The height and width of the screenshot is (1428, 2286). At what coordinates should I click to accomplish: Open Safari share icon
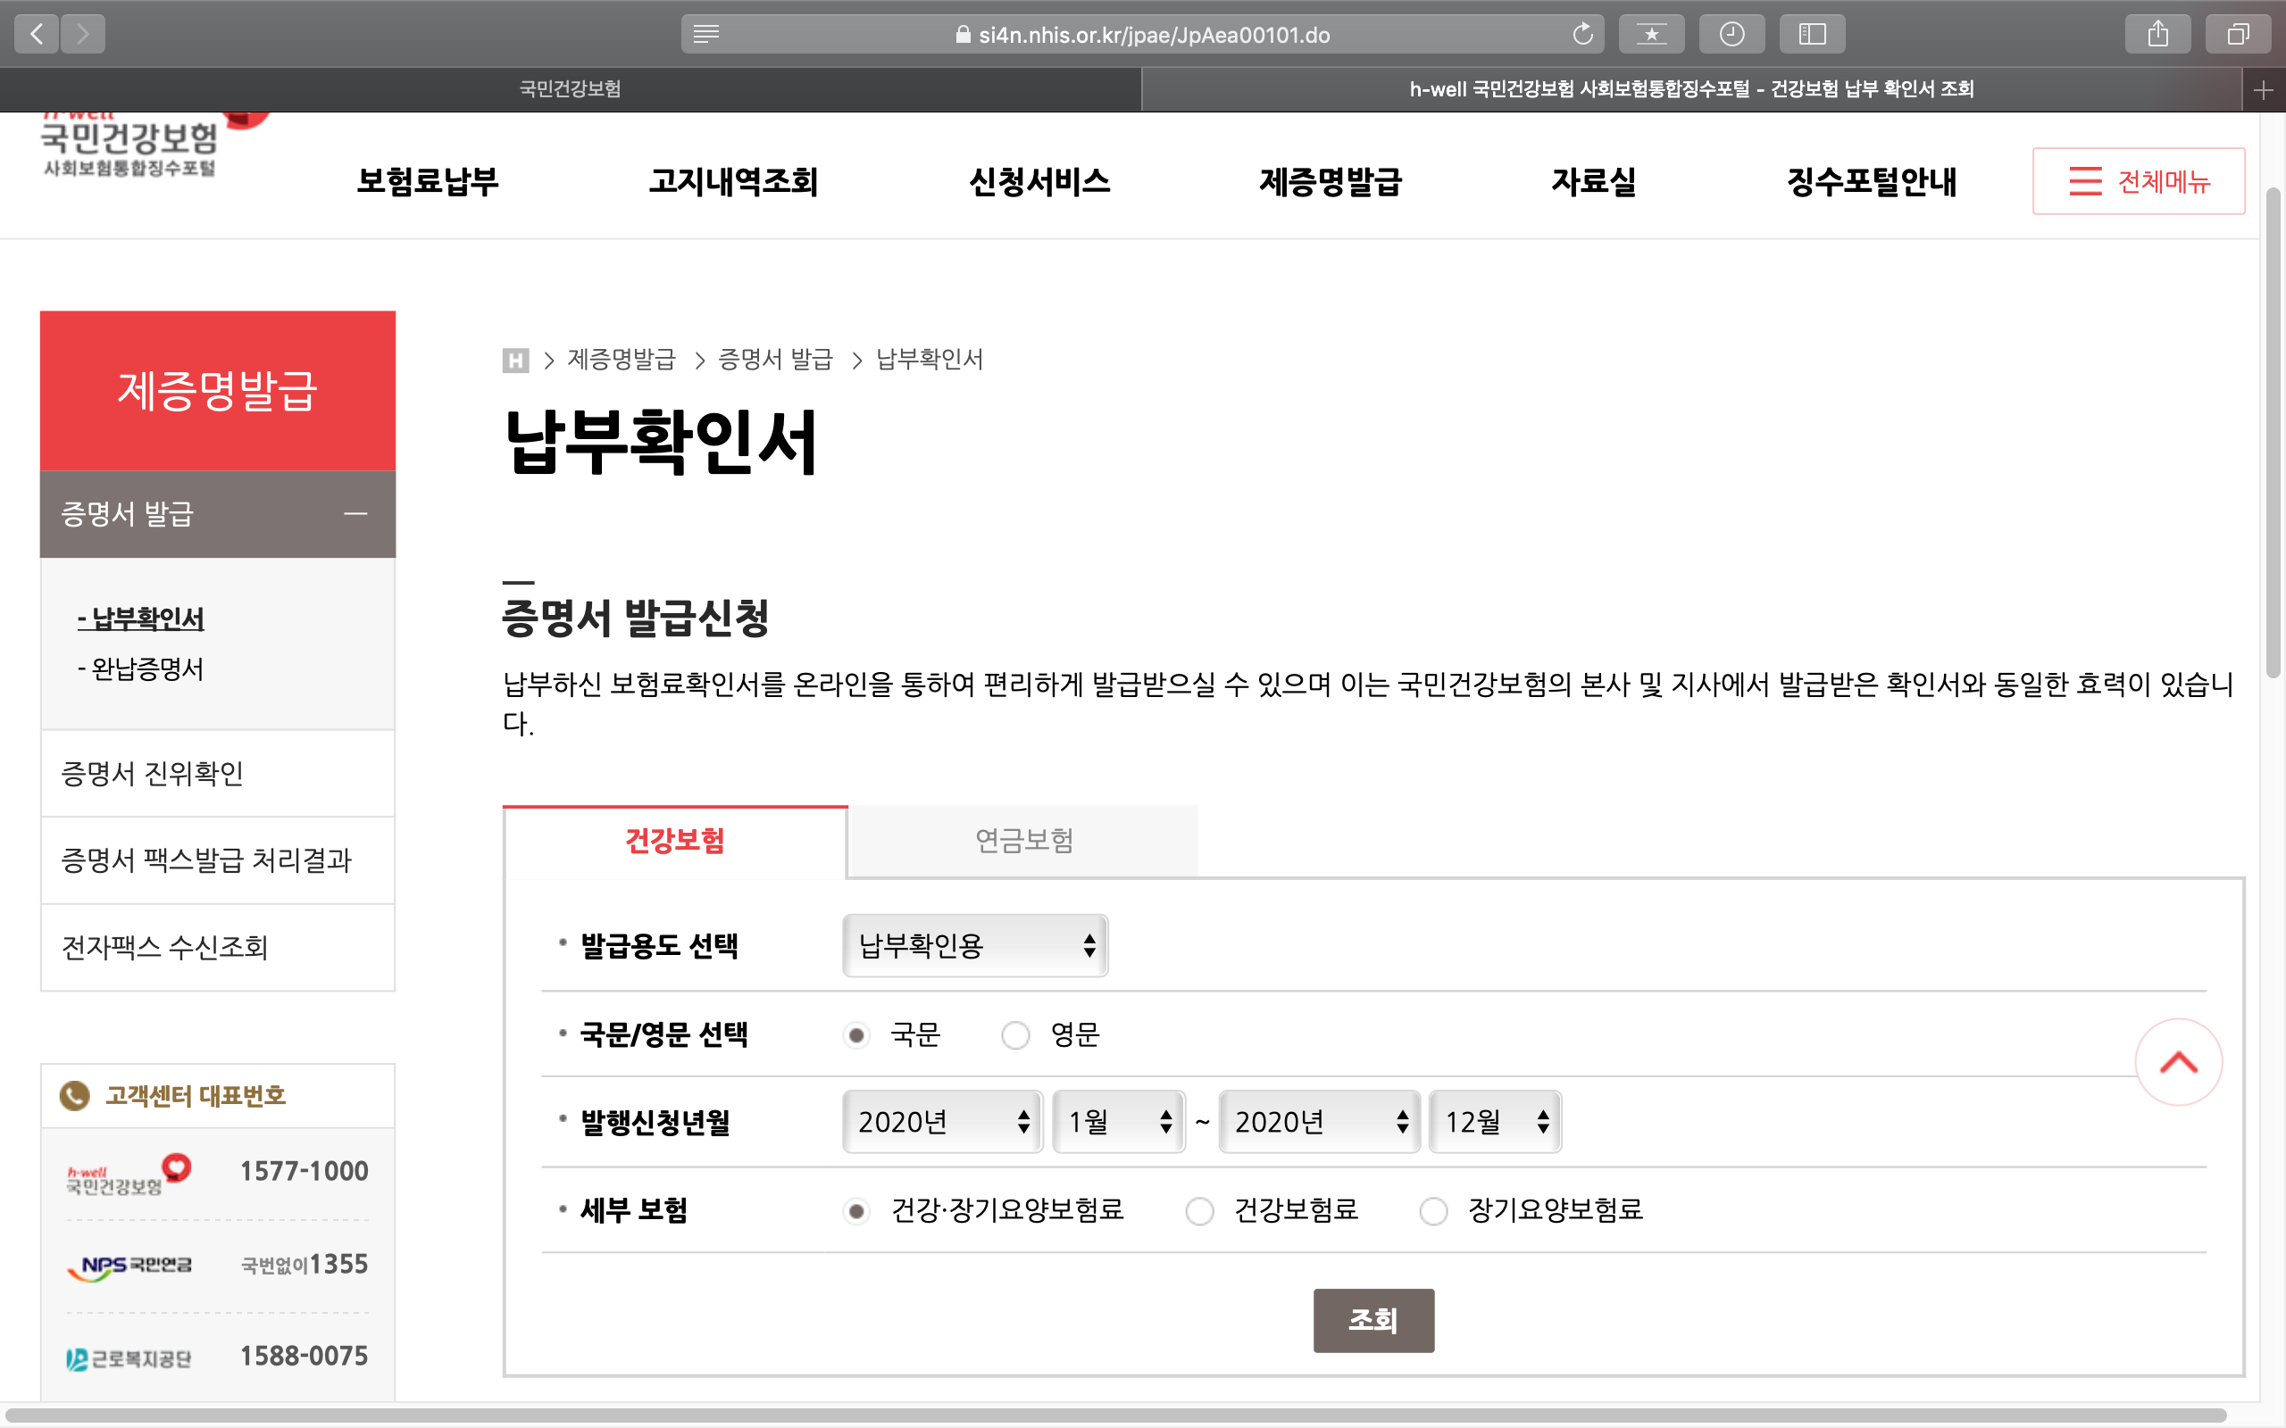click(2157, 35)
